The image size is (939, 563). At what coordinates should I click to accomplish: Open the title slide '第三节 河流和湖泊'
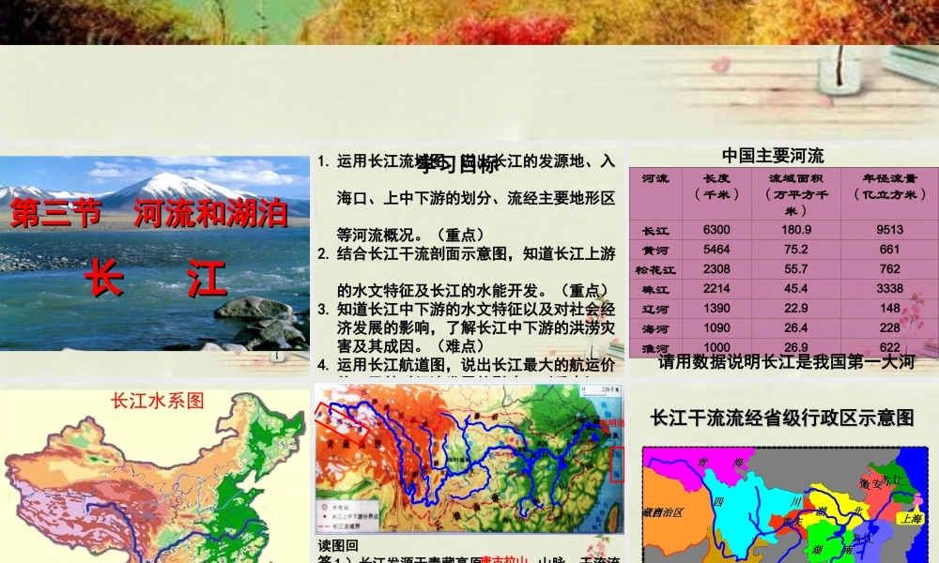pyautogui.click(x=155, y=262)
